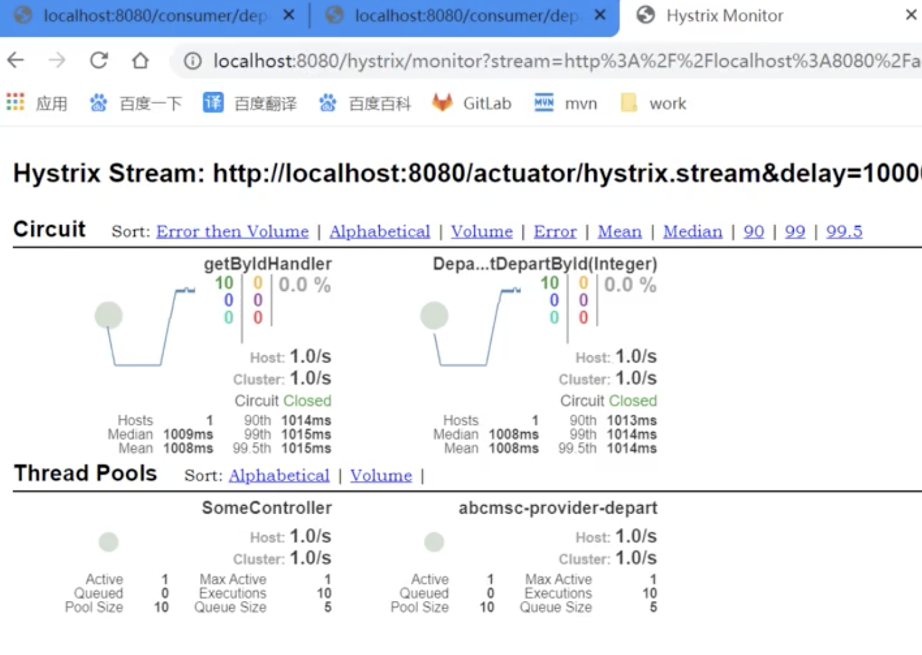Sort circuits by Median
The image size is (922, 655).
point(693,232)
